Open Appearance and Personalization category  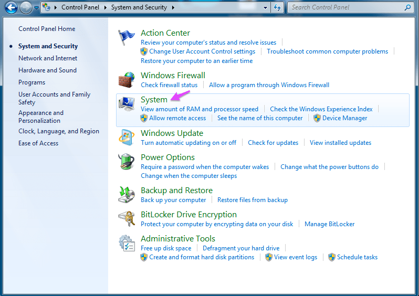coord(41,117)
